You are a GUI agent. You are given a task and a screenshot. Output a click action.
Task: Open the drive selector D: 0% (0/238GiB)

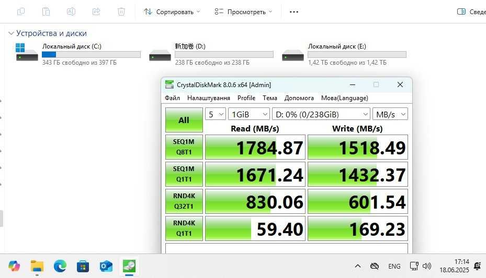(321, 114)
